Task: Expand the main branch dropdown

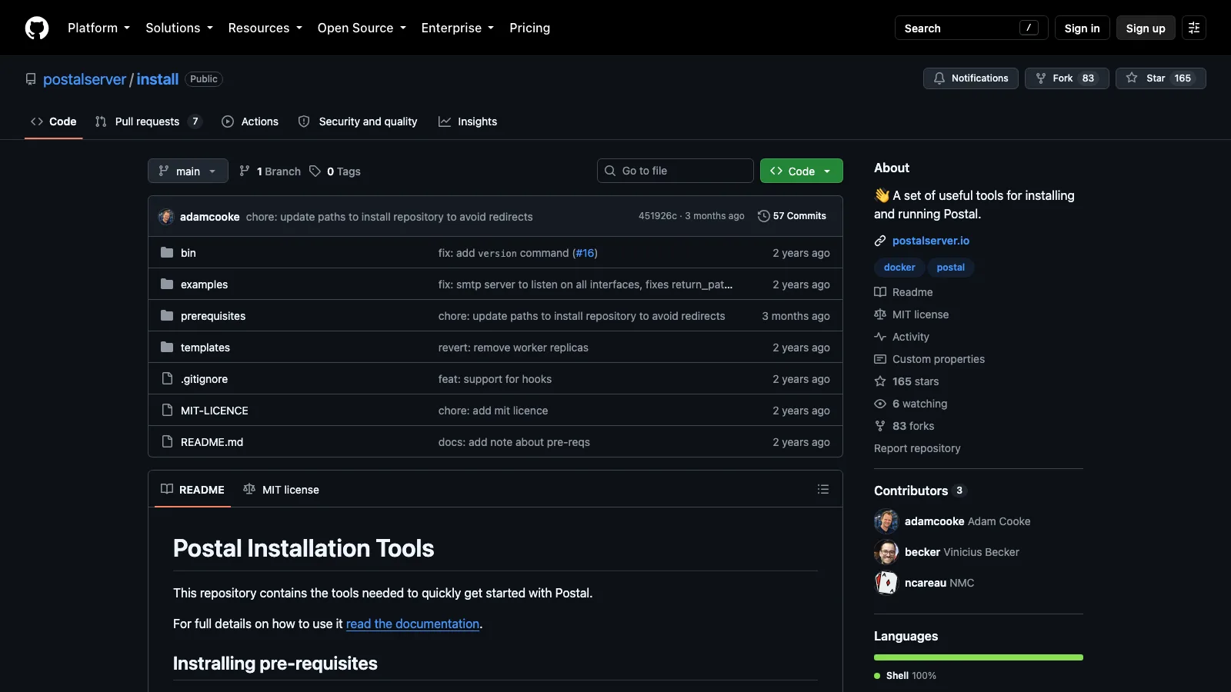Action: click(x=188, y=171)
